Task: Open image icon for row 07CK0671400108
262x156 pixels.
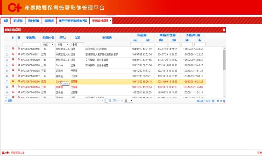Action: pyautogui.click(x=13, y=65)
